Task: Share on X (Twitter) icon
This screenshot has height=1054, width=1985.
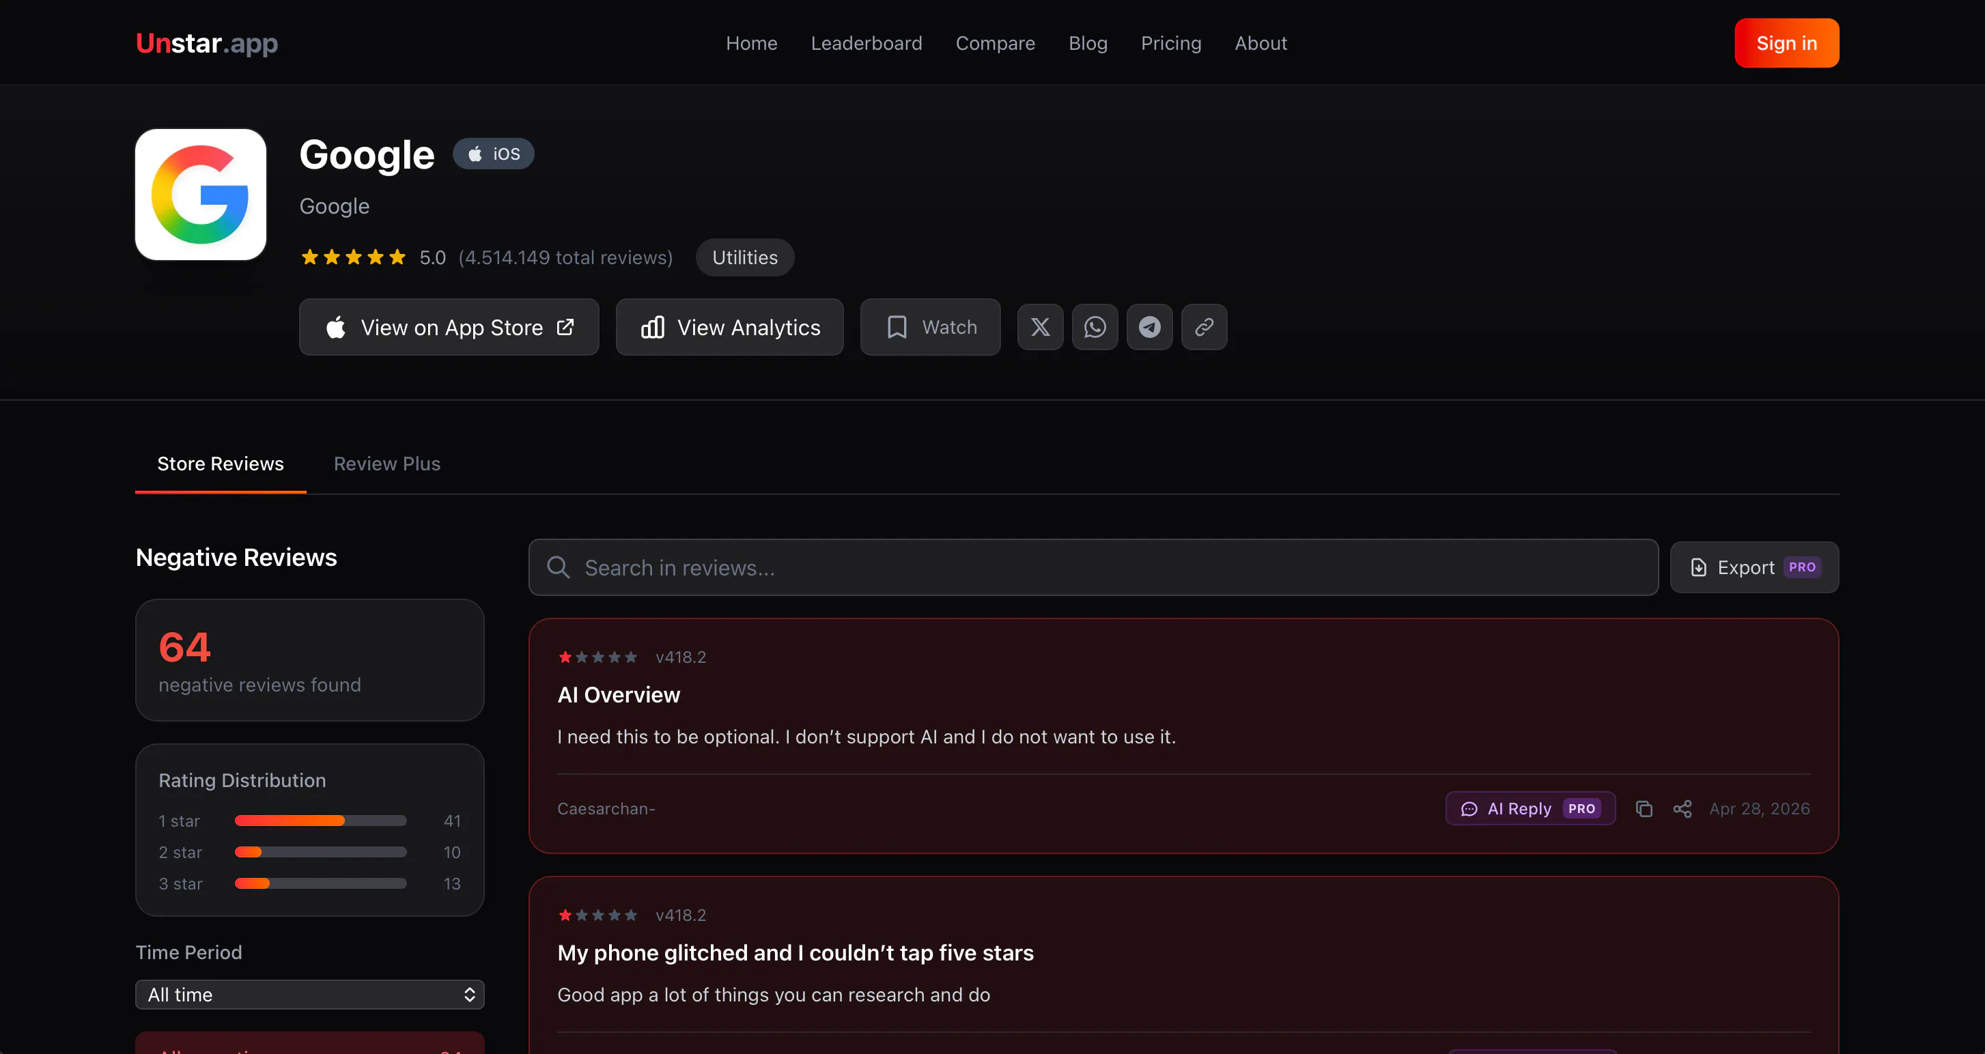Action: [x=1040, y=327]
